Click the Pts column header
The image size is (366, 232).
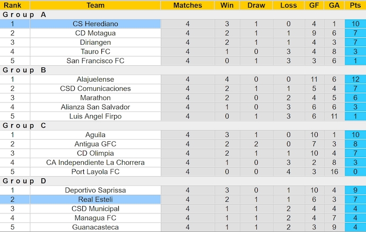355,5
